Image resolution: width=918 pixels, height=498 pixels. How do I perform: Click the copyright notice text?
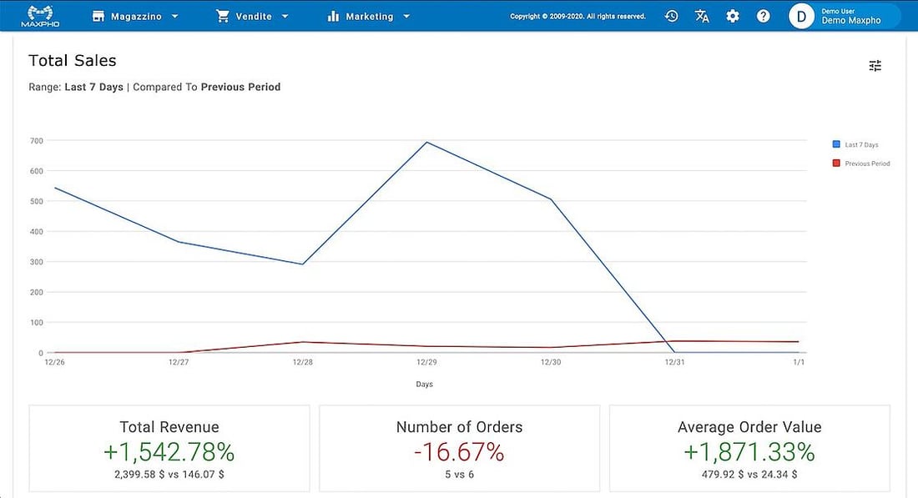[x=578, y=17]
